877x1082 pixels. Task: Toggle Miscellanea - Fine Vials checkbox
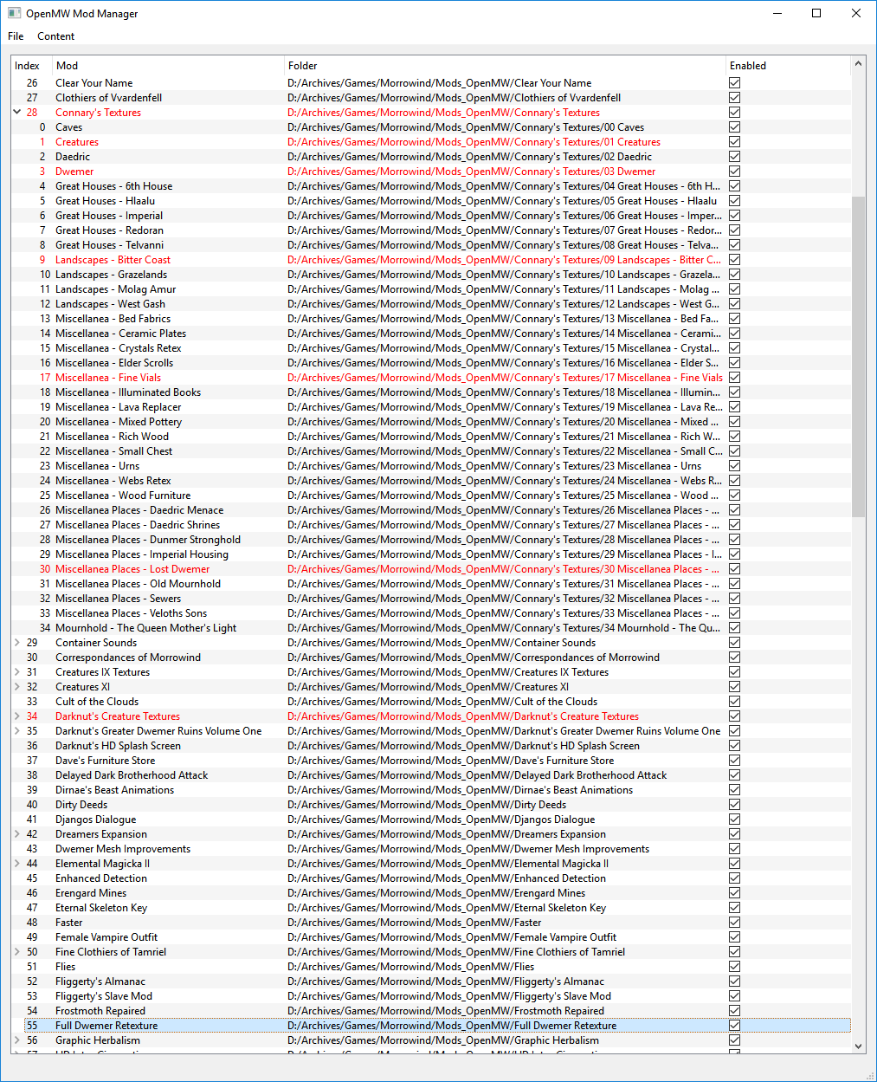coord(734,378)
